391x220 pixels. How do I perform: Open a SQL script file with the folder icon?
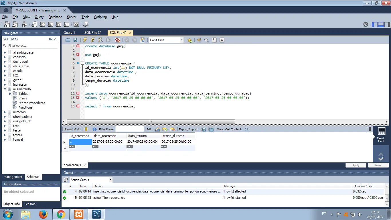tap(68, 40)
